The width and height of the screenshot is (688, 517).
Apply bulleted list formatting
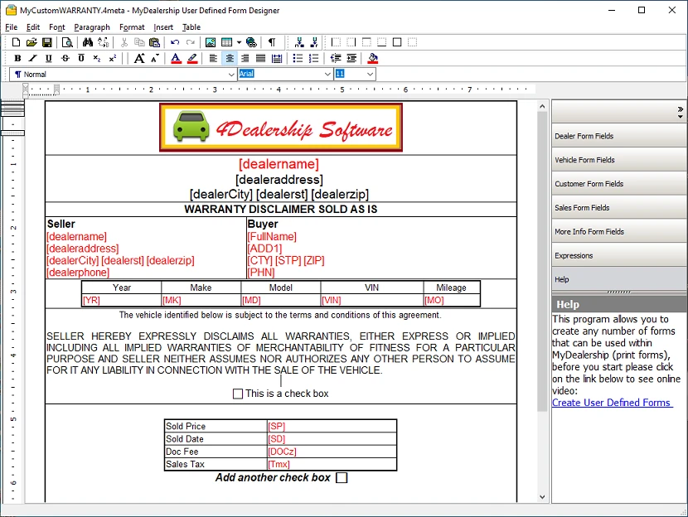point(298,58)
